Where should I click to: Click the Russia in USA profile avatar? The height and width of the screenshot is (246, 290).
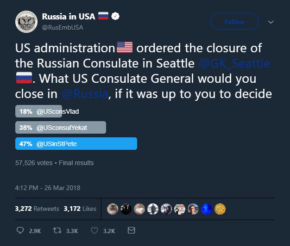click(26, 22)
